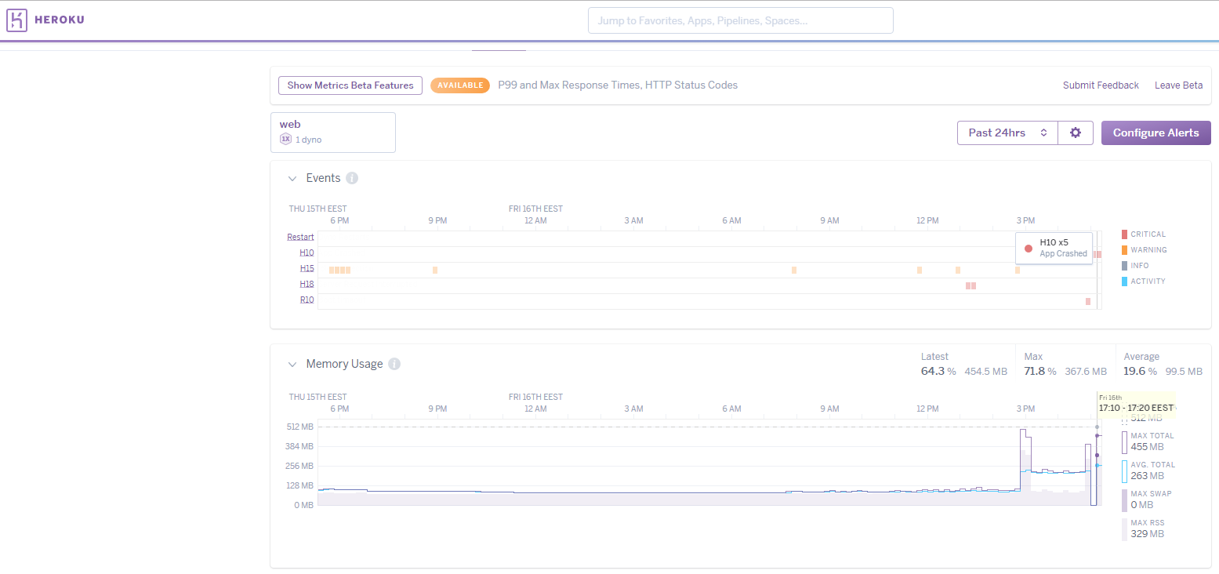Click the INFO legend color swatch

(x=1124, y=266)
